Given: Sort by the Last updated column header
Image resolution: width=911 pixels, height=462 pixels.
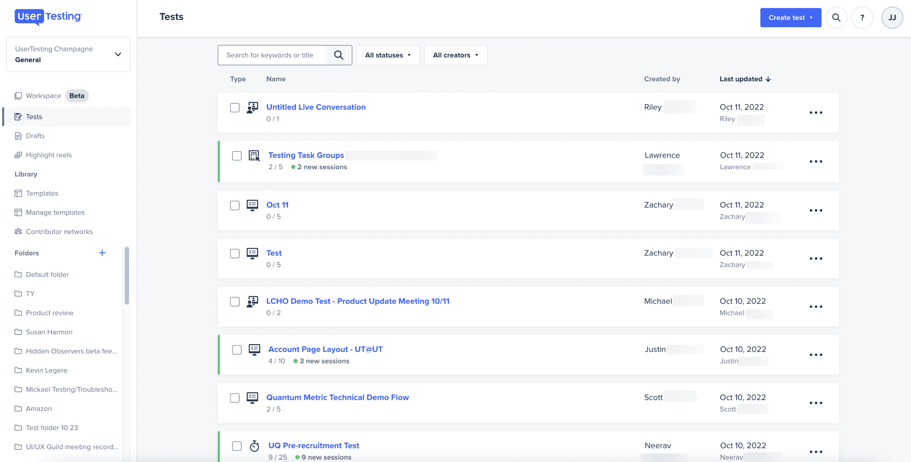Looking at the screenshot, I should 745,79.
